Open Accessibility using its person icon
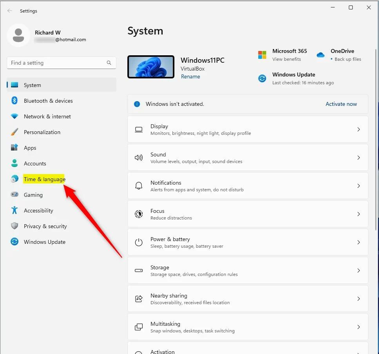Viewport: 379px width, 354px height. click(x=15, y=211)
